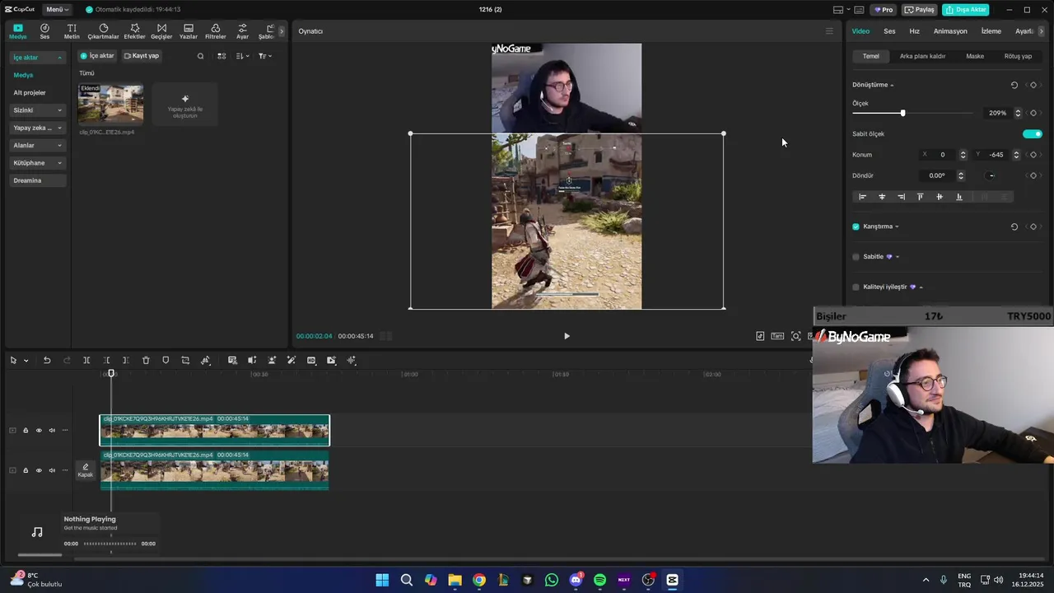Align clip to the top edge
The height and width of the screenshot is (593, 1054).
(920, 197)
